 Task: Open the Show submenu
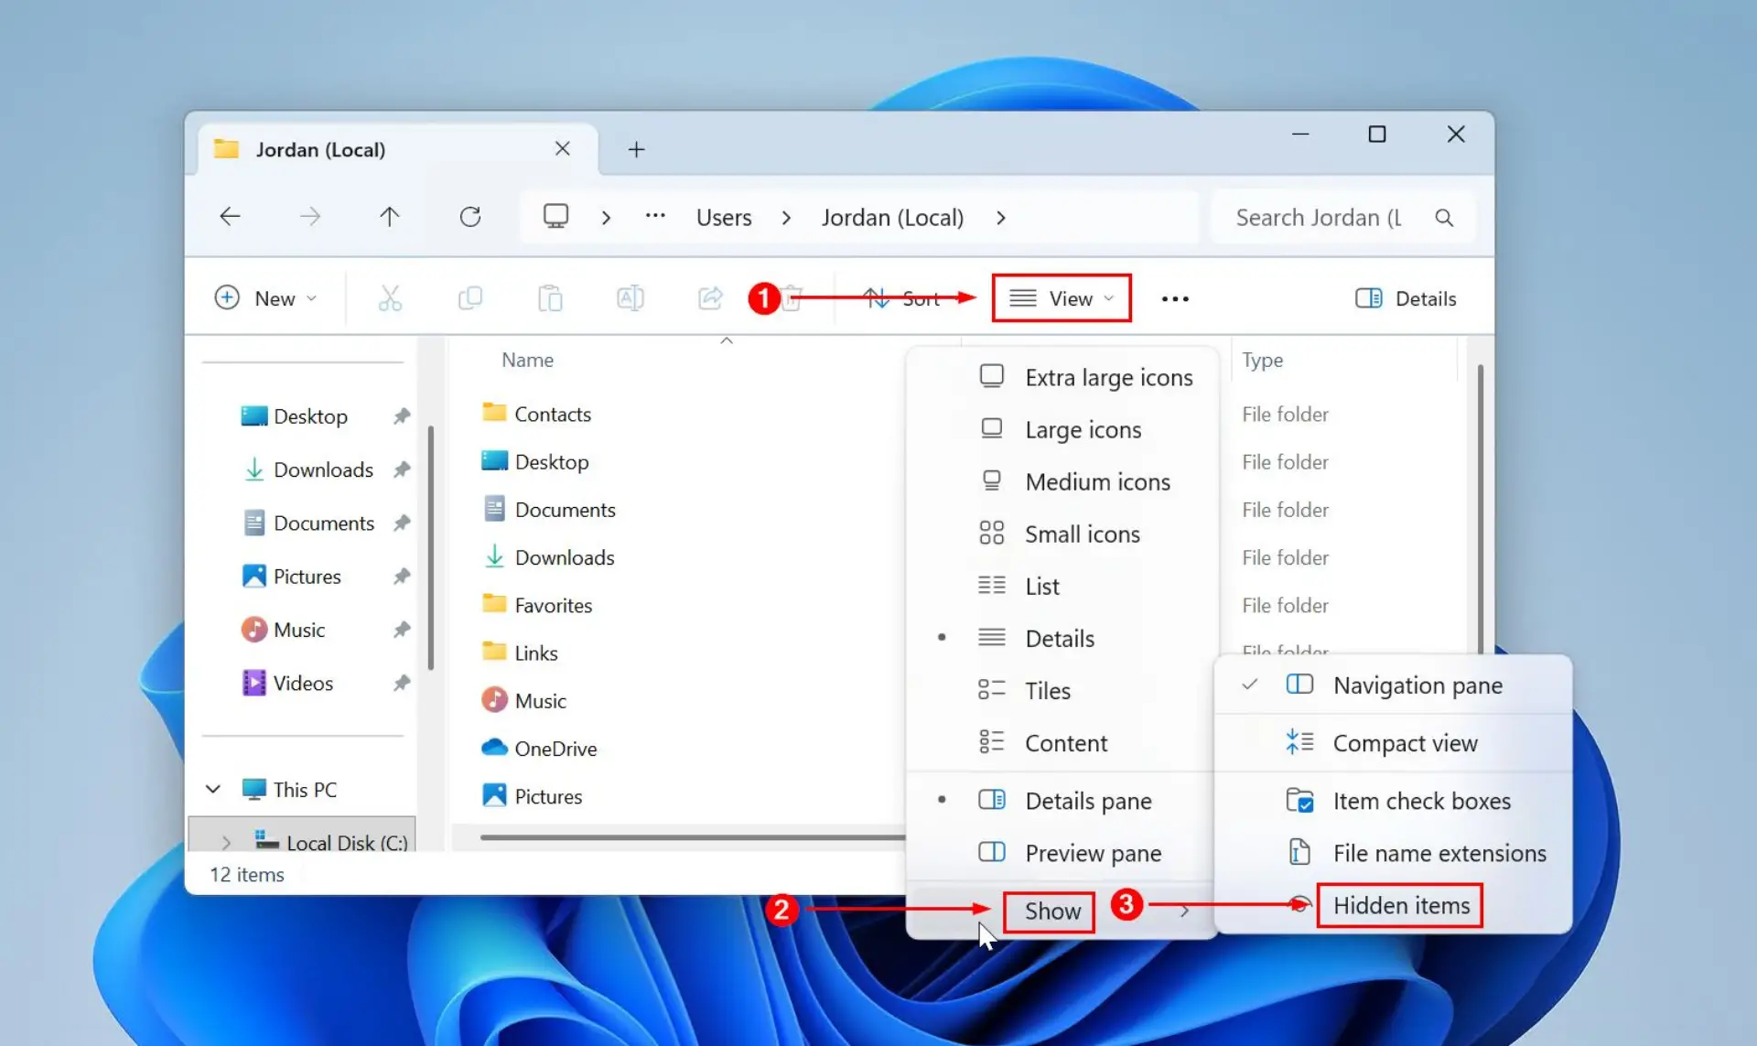coord(1062,911)
